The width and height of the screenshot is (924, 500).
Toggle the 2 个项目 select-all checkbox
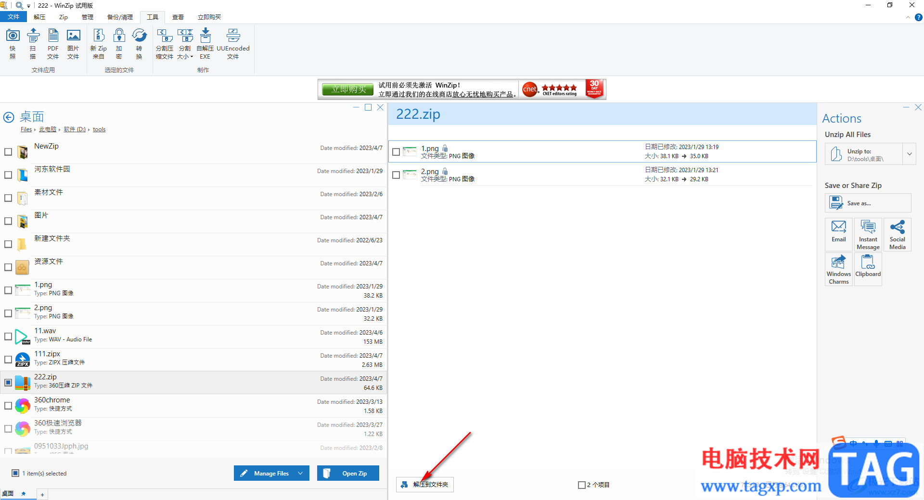(x=582, y=485)
